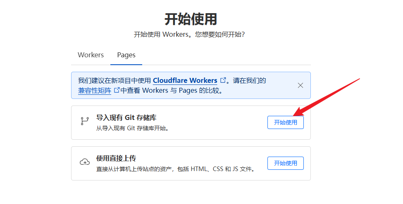Click external link icon beside Cloudflare Workers
This screenshot has width=403, height=204.
click(x=224, y=80)
